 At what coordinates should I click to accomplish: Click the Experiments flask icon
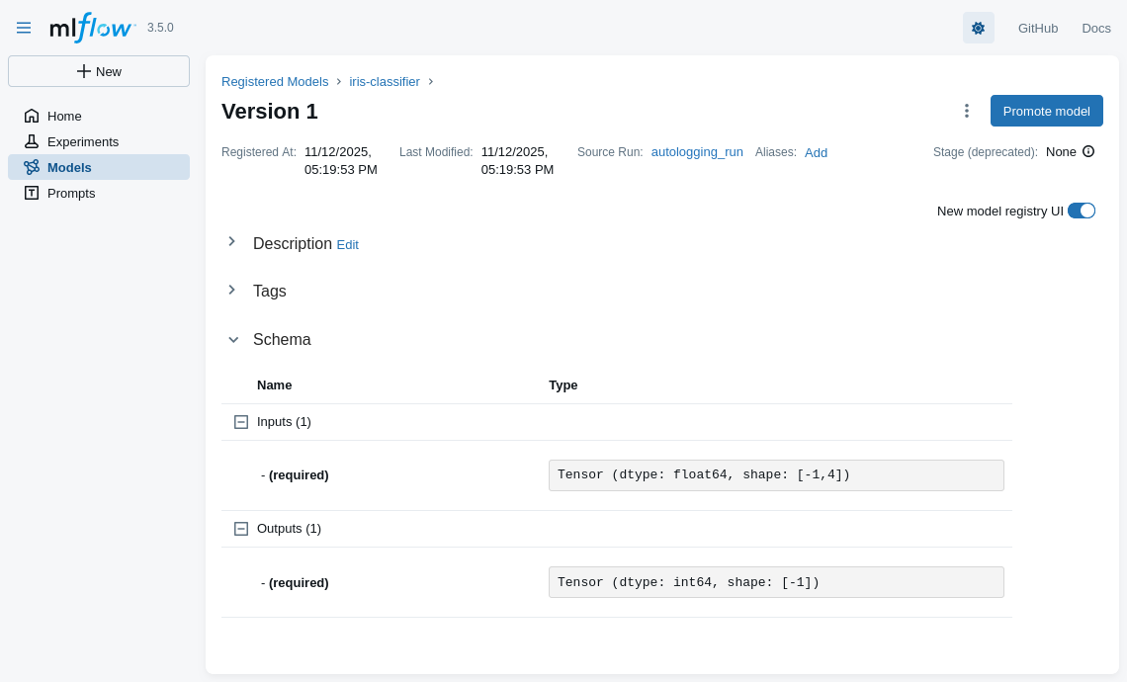[32, 141]
